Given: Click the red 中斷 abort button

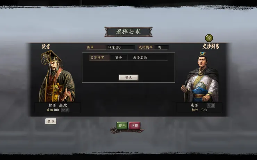Looking at the screenshot, I should point(135,125).
